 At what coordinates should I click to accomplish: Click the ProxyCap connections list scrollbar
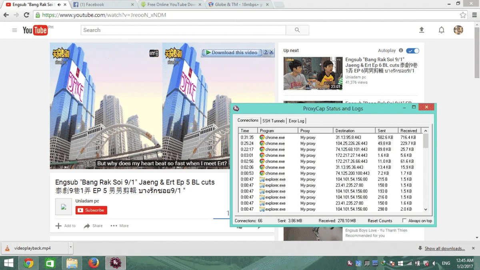[x=426, y=170]
